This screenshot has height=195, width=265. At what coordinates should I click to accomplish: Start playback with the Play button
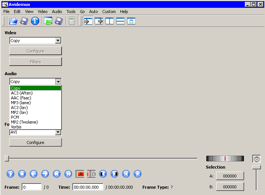(10, 174)
